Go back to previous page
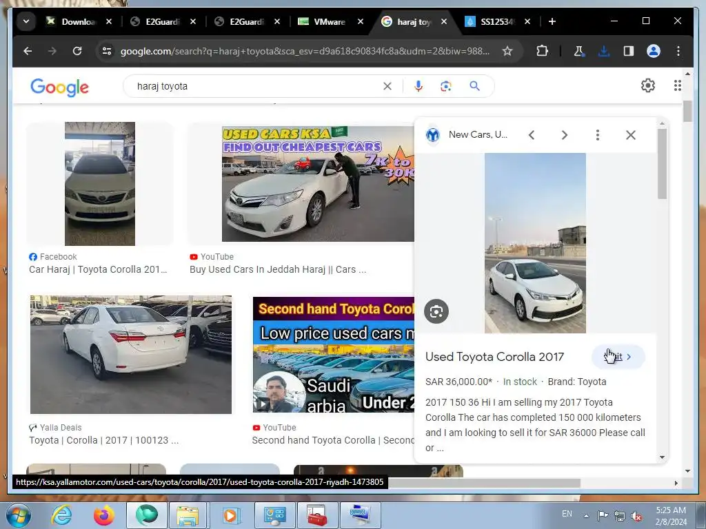The image size is (706, 529). point(28,51)
